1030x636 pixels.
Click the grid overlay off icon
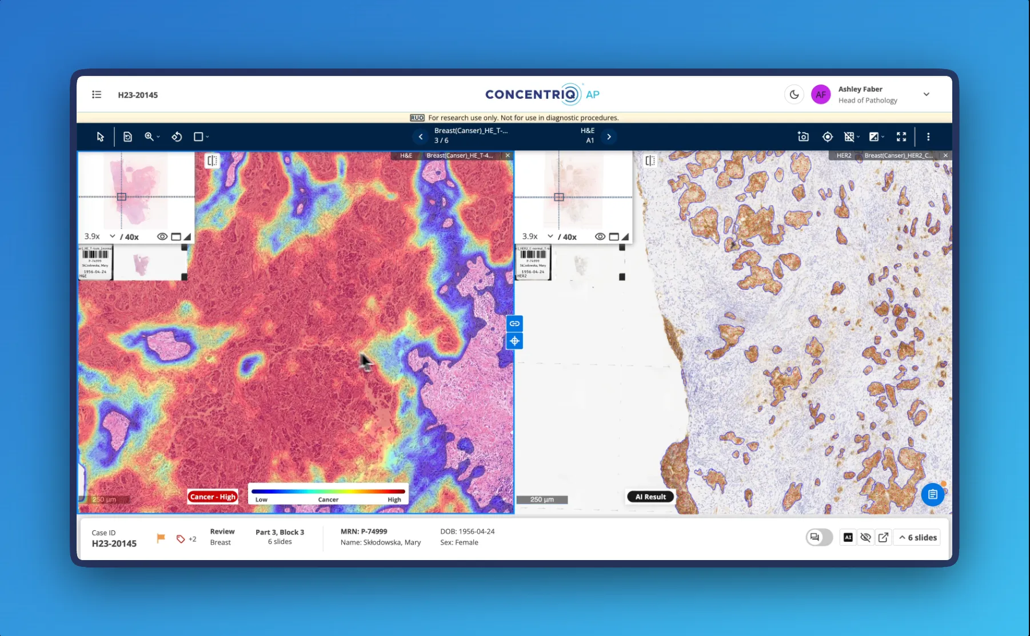[849, 137]
